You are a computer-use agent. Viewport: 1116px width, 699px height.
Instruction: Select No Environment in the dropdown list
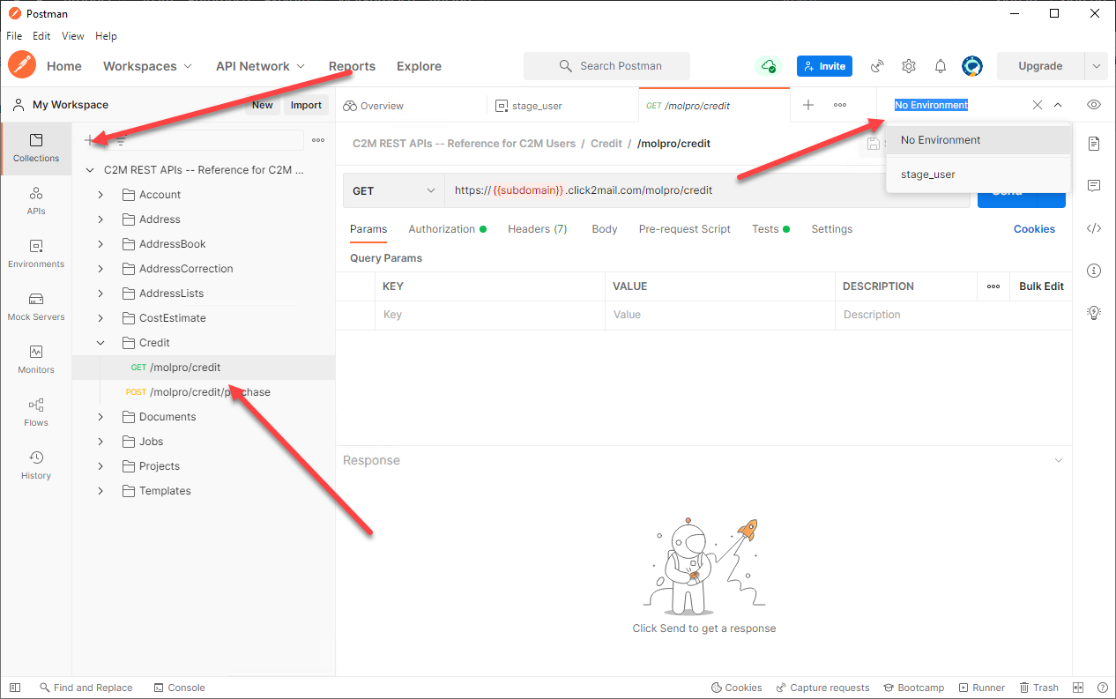coord(978,140)
